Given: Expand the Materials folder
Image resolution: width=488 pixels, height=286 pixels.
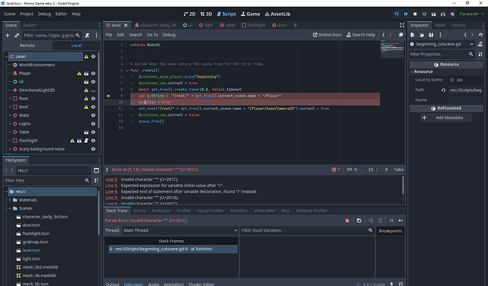Looking at the screenshot, I should (x=10, y=200).
